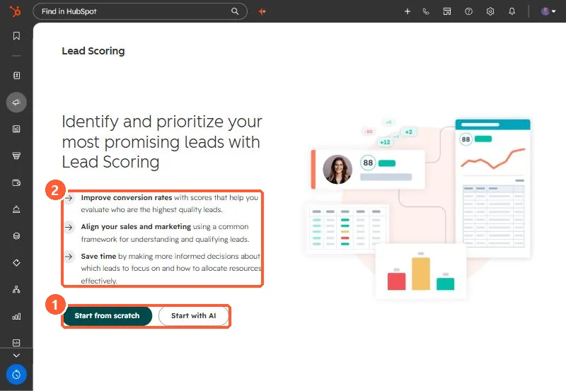Open Bookmarks in the sidebar
566x391 pixels.
pos(16,36)
